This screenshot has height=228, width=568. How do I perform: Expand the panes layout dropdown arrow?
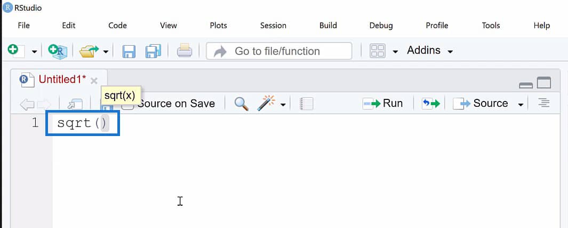point(395,52)
